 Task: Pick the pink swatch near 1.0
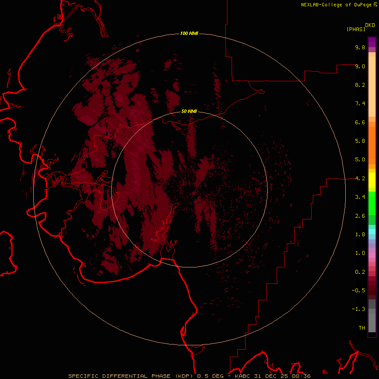pyautogui.click(x=372, y=255)
